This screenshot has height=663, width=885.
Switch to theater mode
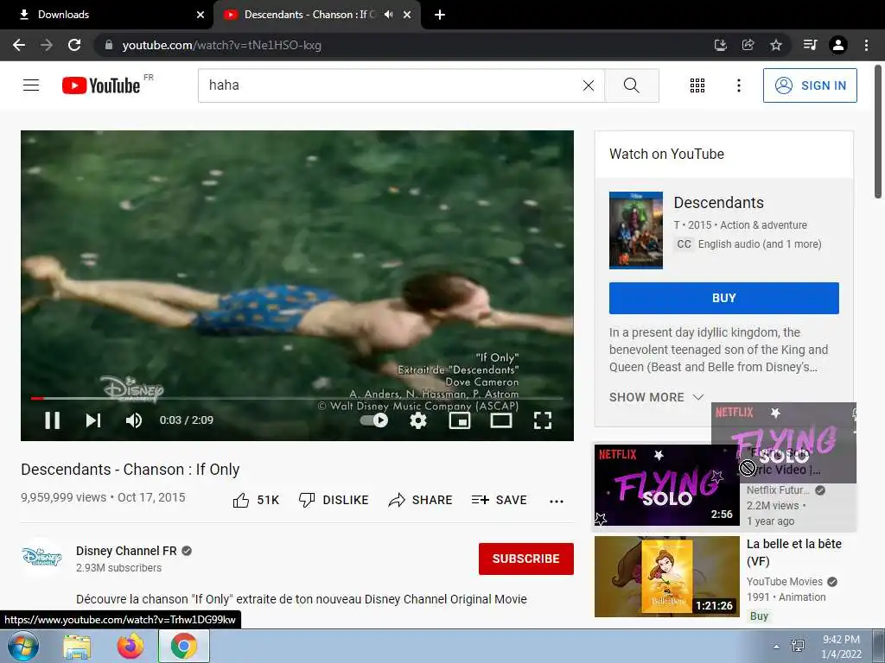pos(501,420)
